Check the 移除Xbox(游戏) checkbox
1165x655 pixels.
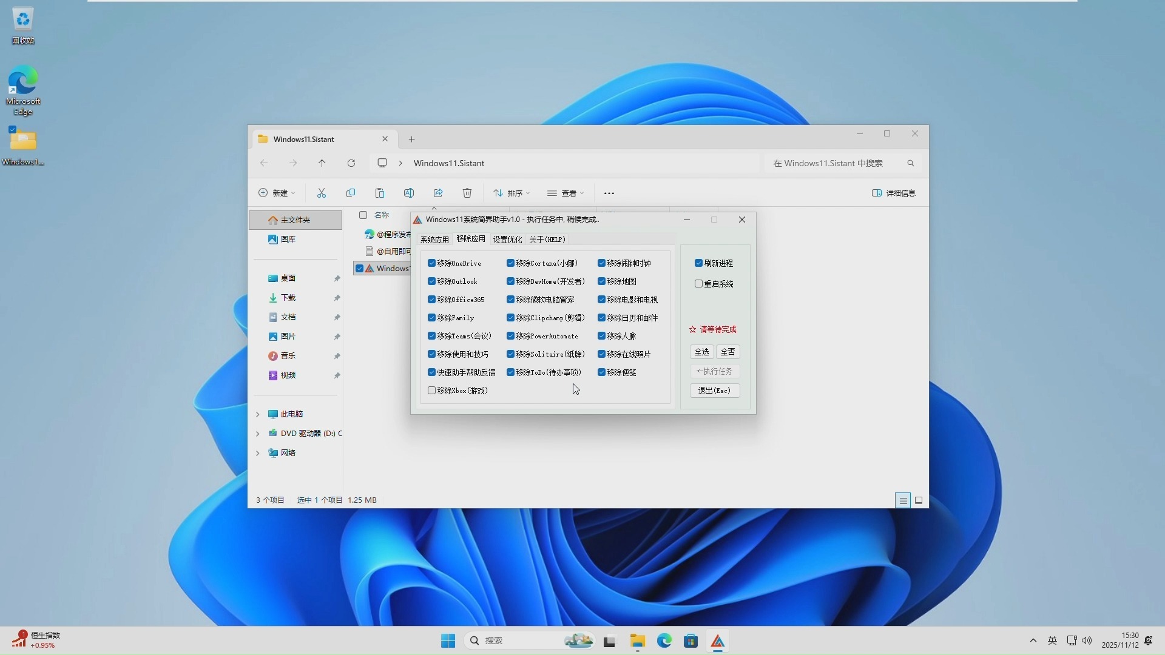[431, 391]
